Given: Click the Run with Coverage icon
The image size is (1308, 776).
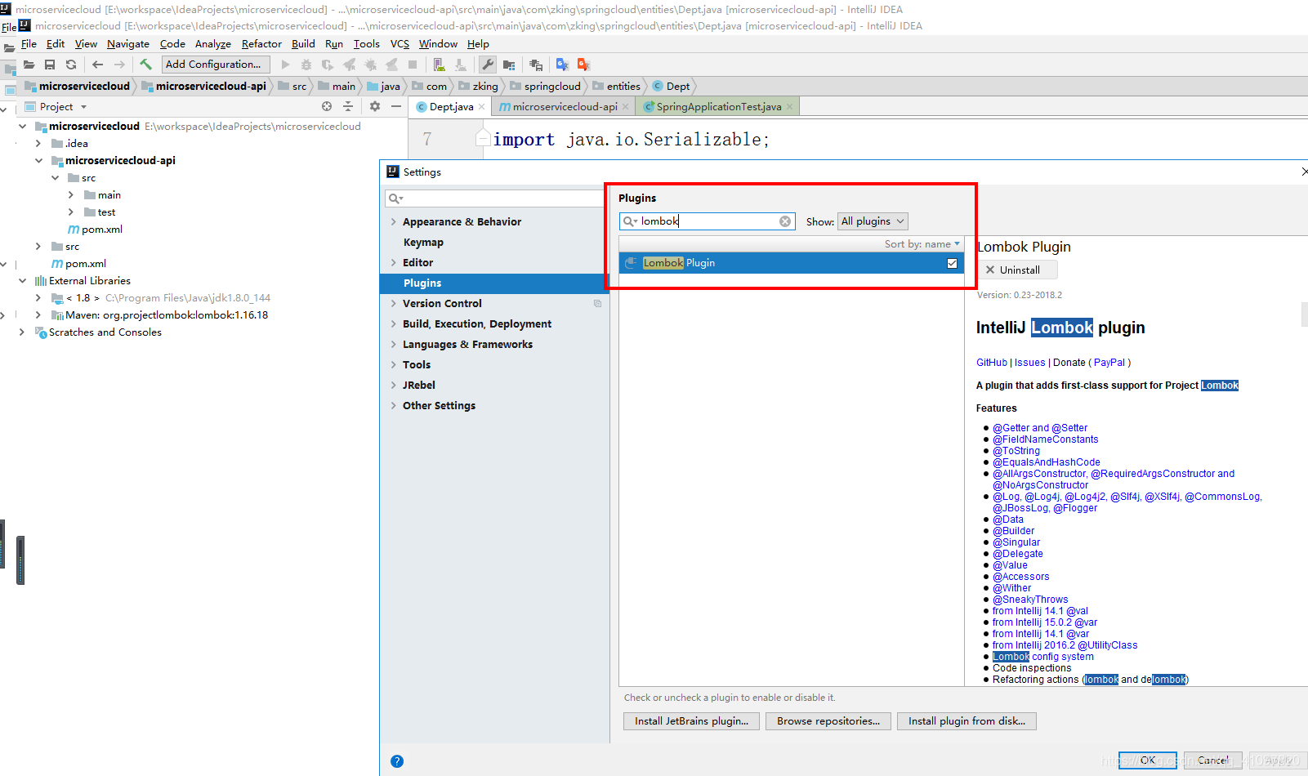Looking at the screenshot, I should pyautogui.click(x=328, y=65).
